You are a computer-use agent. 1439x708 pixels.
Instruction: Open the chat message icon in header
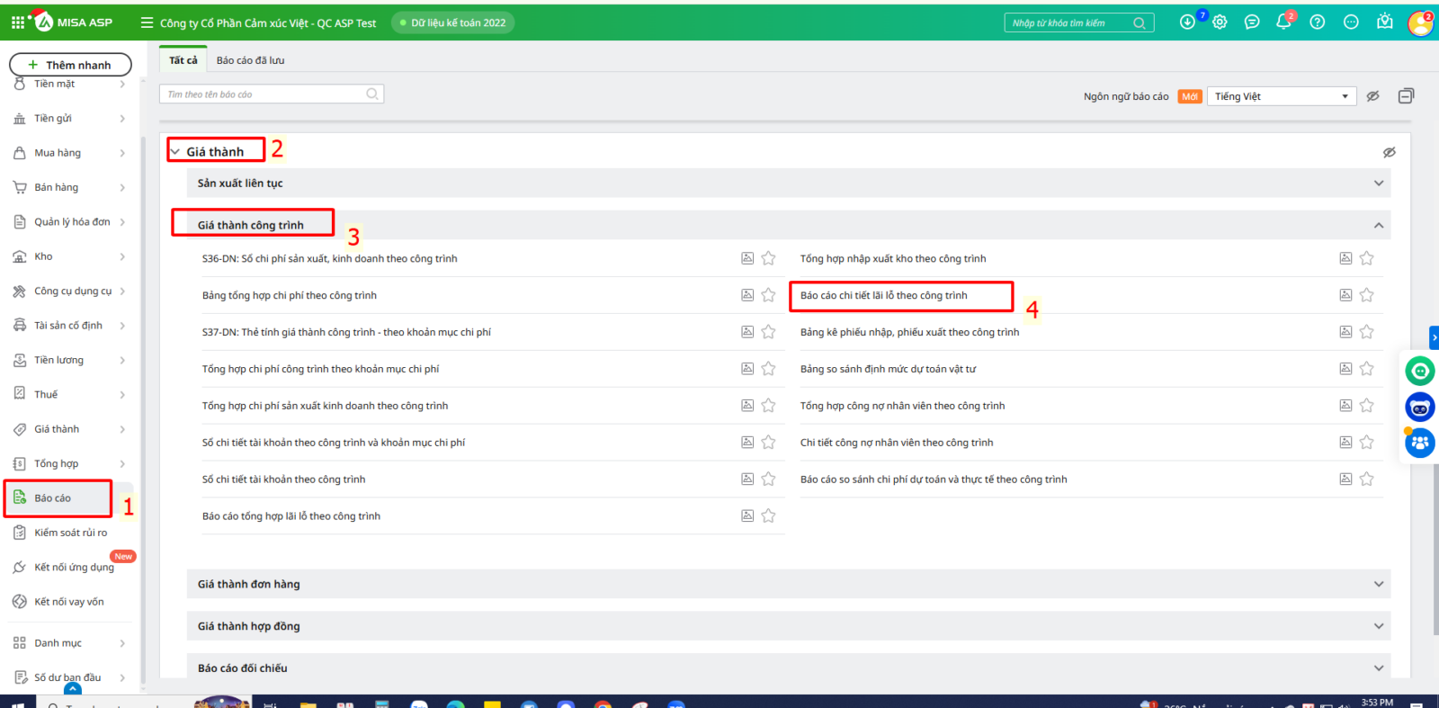point(1252,22)
